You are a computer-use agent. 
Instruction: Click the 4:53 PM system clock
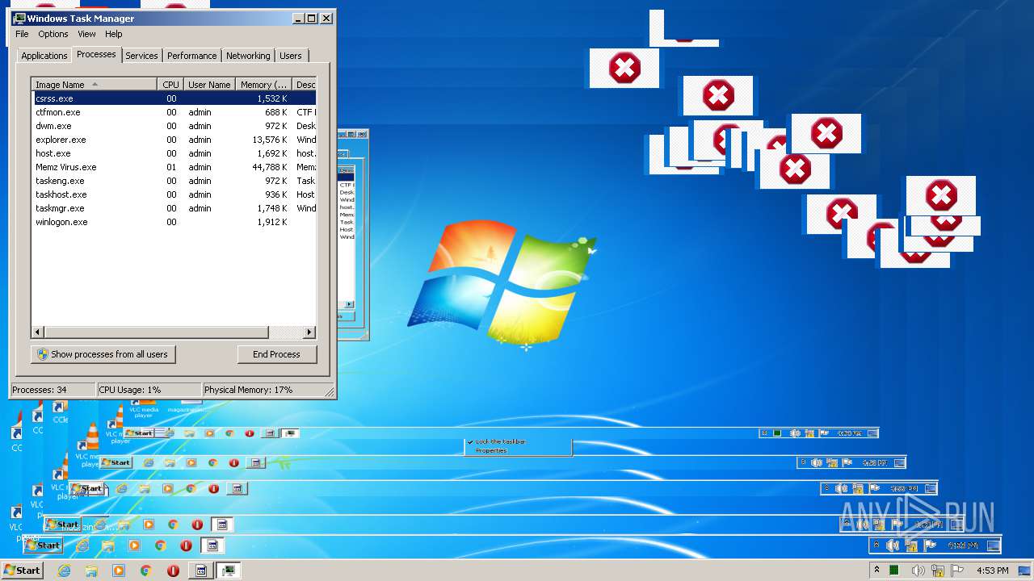tap(992, 570)
